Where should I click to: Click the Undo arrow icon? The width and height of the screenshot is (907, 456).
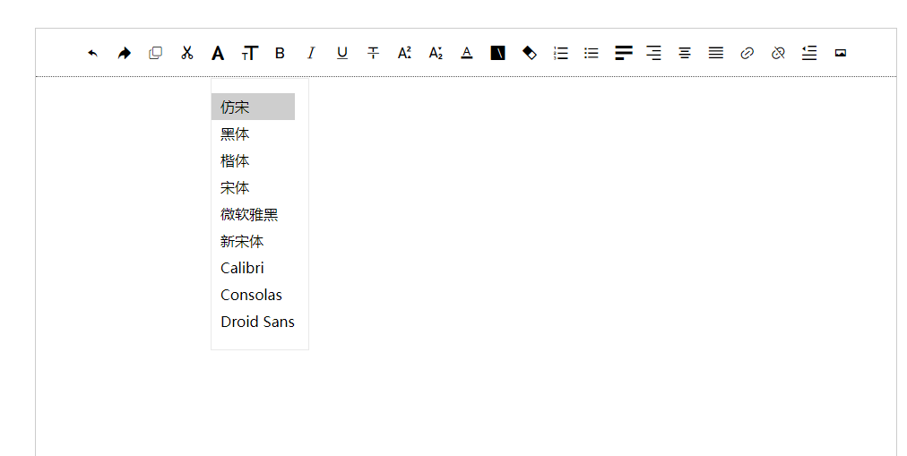pyautogui.click(x=93, y=53)
